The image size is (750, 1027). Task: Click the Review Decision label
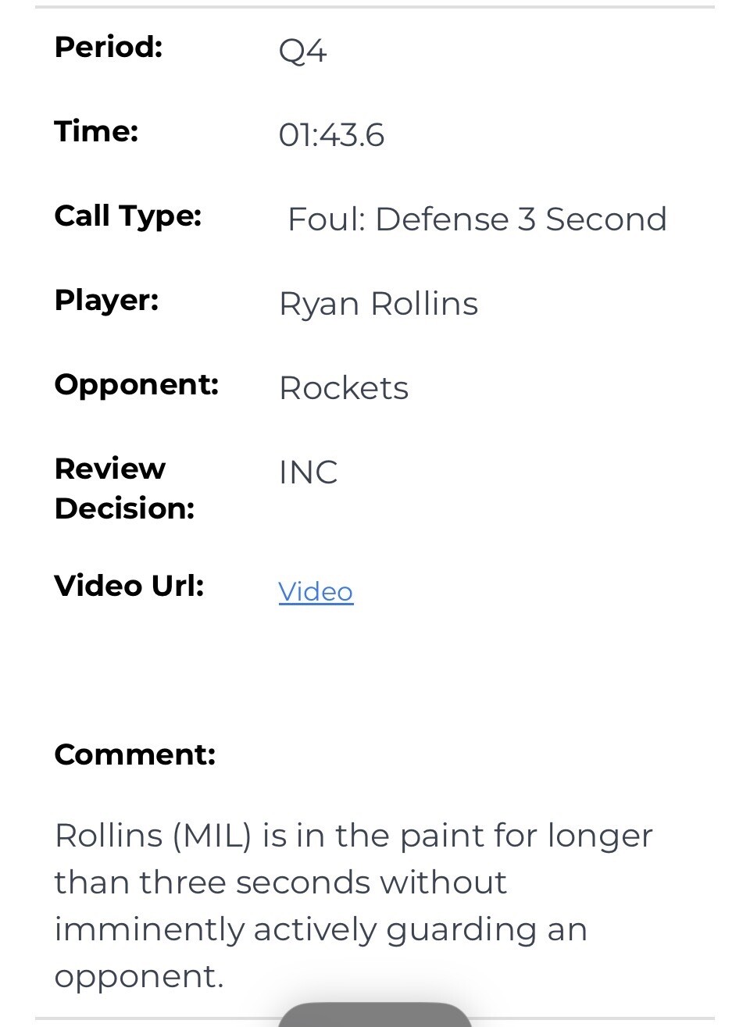tap(124, 488)
